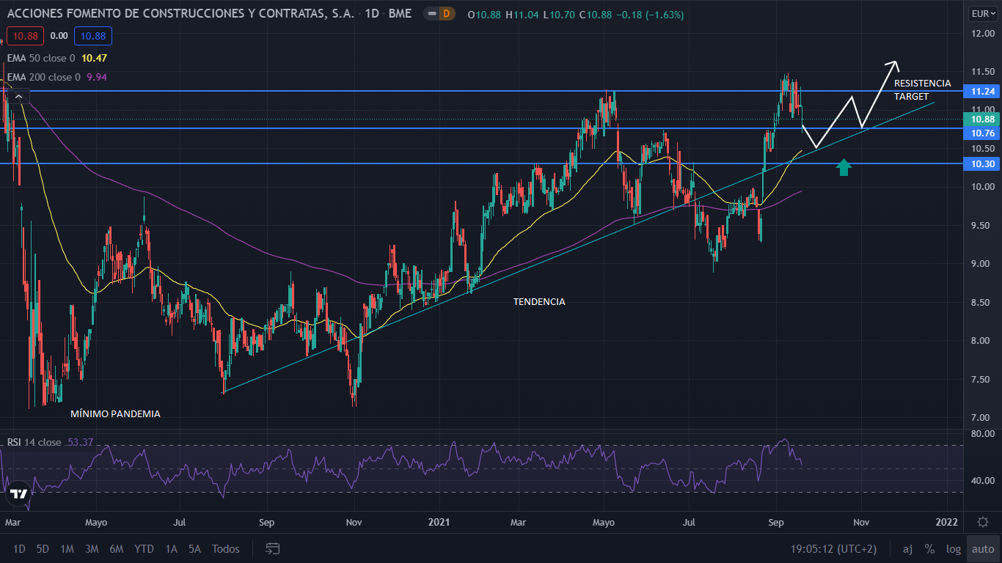Click the green up-arrow drawing marker
The height and width of the screenshot is (563, 1002).
pos(844,167)
